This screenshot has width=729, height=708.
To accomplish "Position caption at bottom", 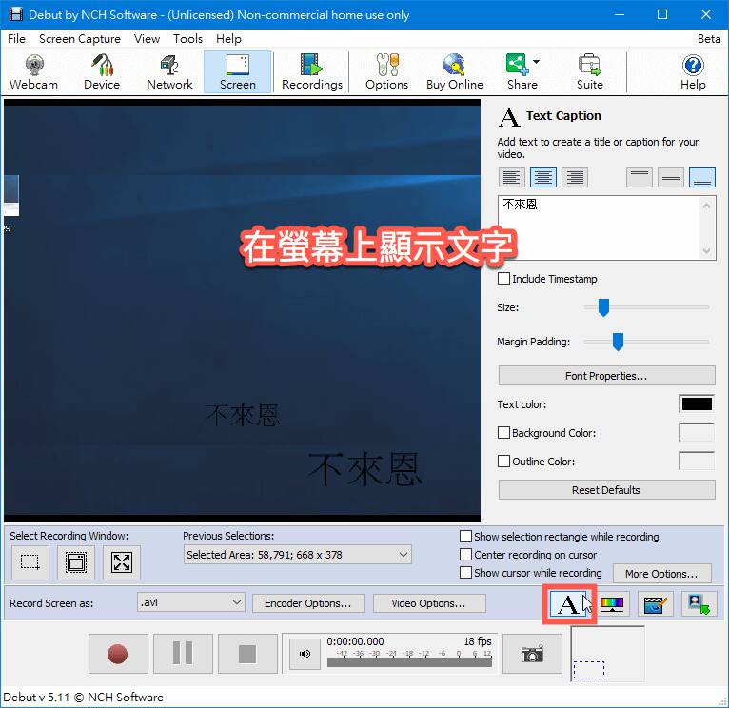I will tap(702, 178).
